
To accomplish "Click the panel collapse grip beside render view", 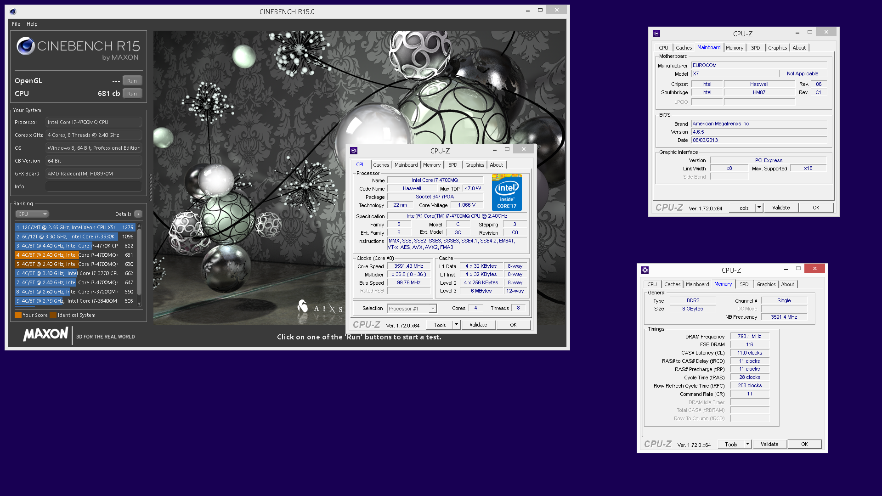I will [x=151, y=187].
